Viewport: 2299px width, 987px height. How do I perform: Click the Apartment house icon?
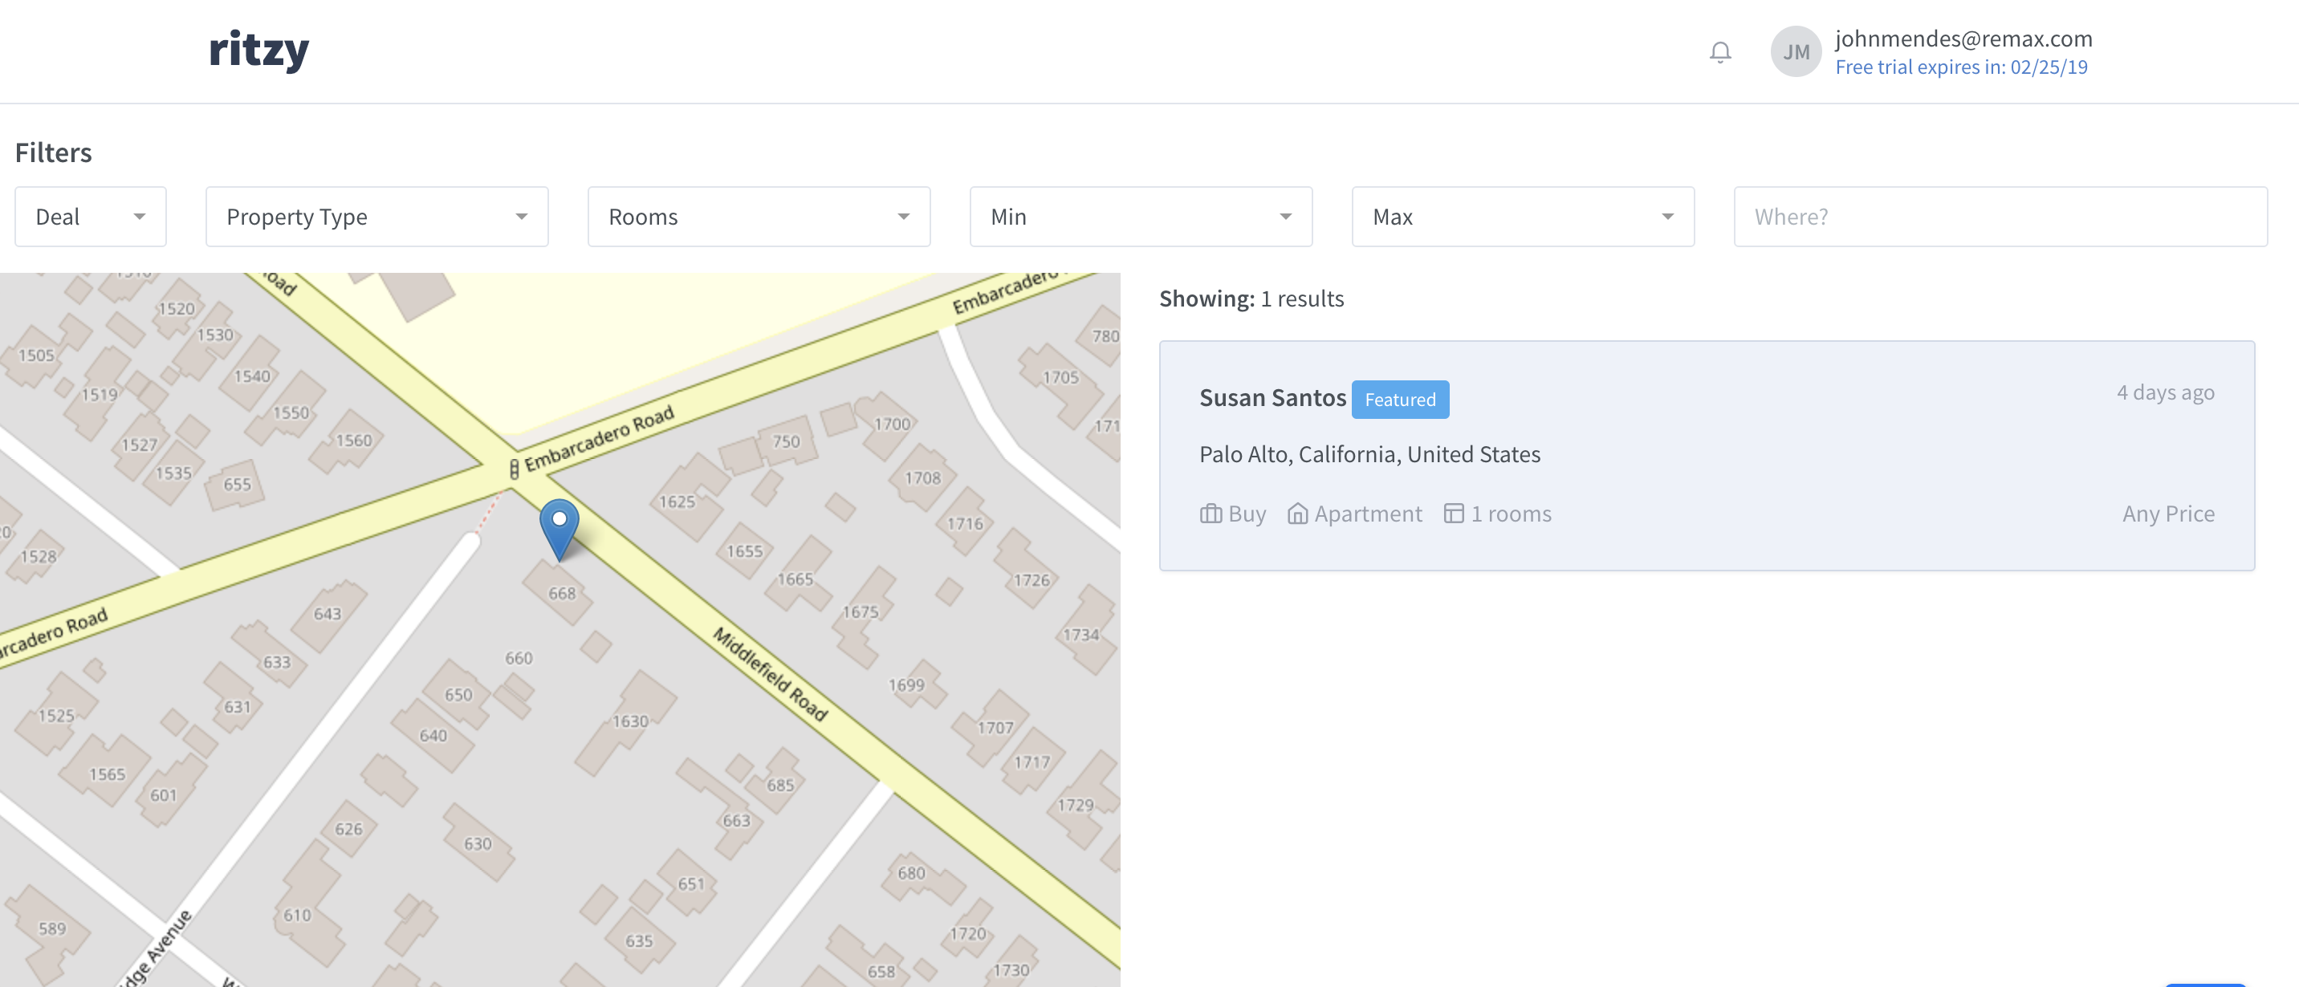(1296, 514)
